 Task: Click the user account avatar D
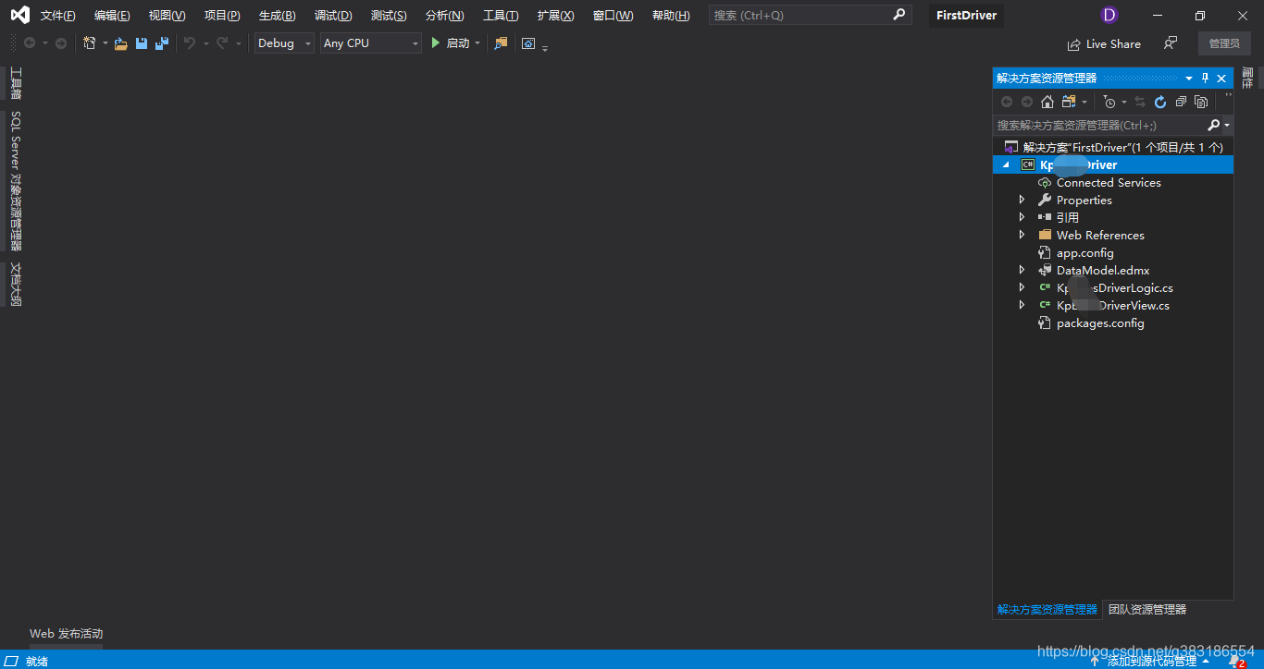point(1109,15)
